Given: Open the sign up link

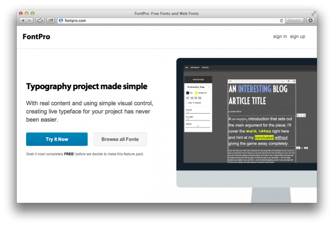Looking at the screenshot, I should coord(297,37).
